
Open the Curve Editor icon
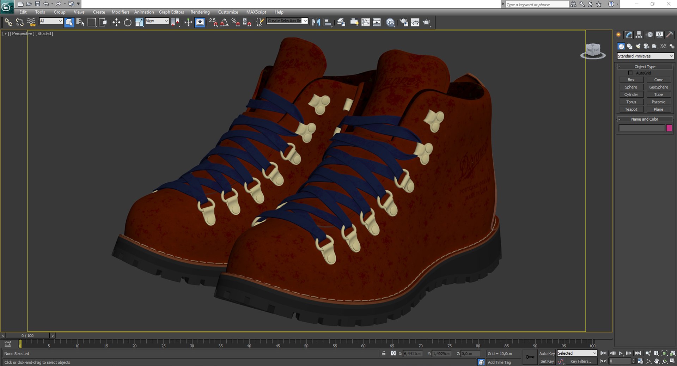point(366,22)
